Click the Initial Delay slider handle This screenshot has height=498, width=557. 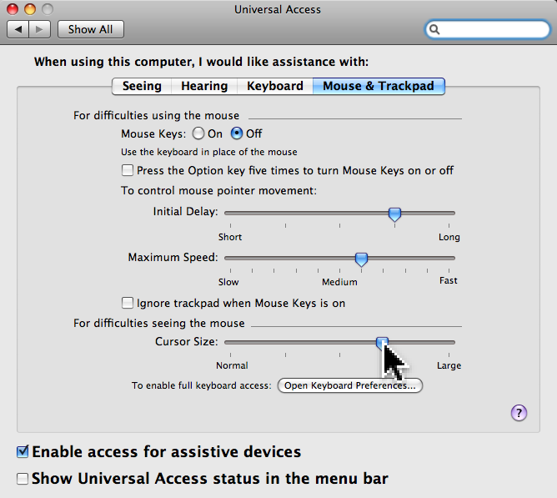394,214
